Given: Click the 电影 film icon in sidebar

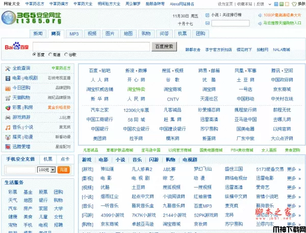Looking at the screenshot, I should point(8,78).
